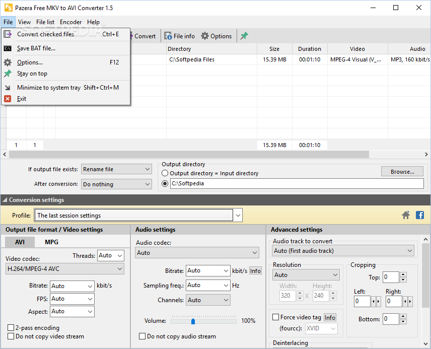The height and width of the screenshot is (349, 431).
Task: Click the red Exit icon in menu
Action: [x=8, y=99]
